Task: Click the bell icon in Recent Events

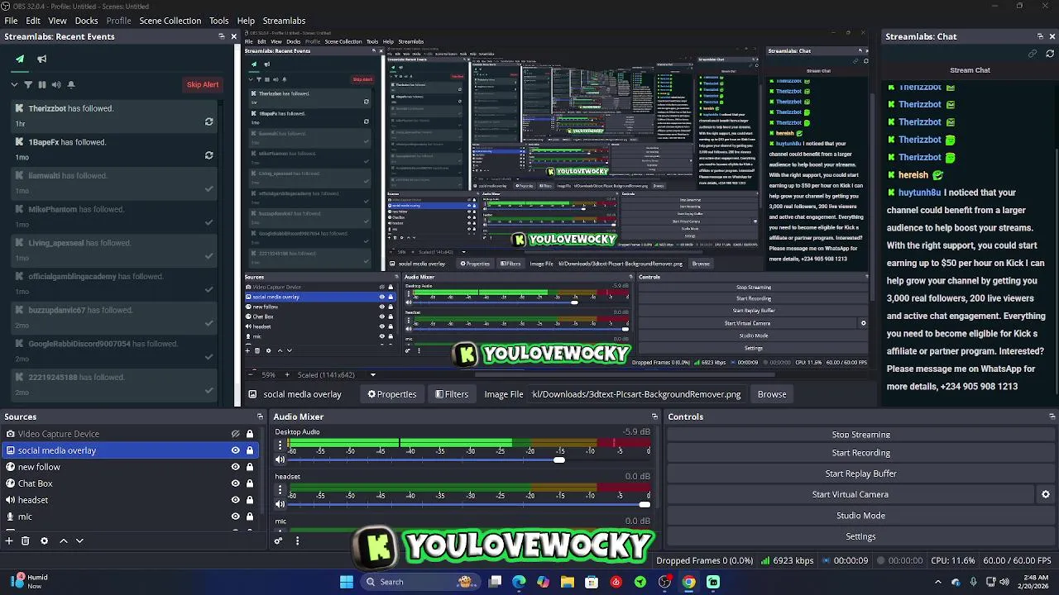Action: click(x=71, y=84)
